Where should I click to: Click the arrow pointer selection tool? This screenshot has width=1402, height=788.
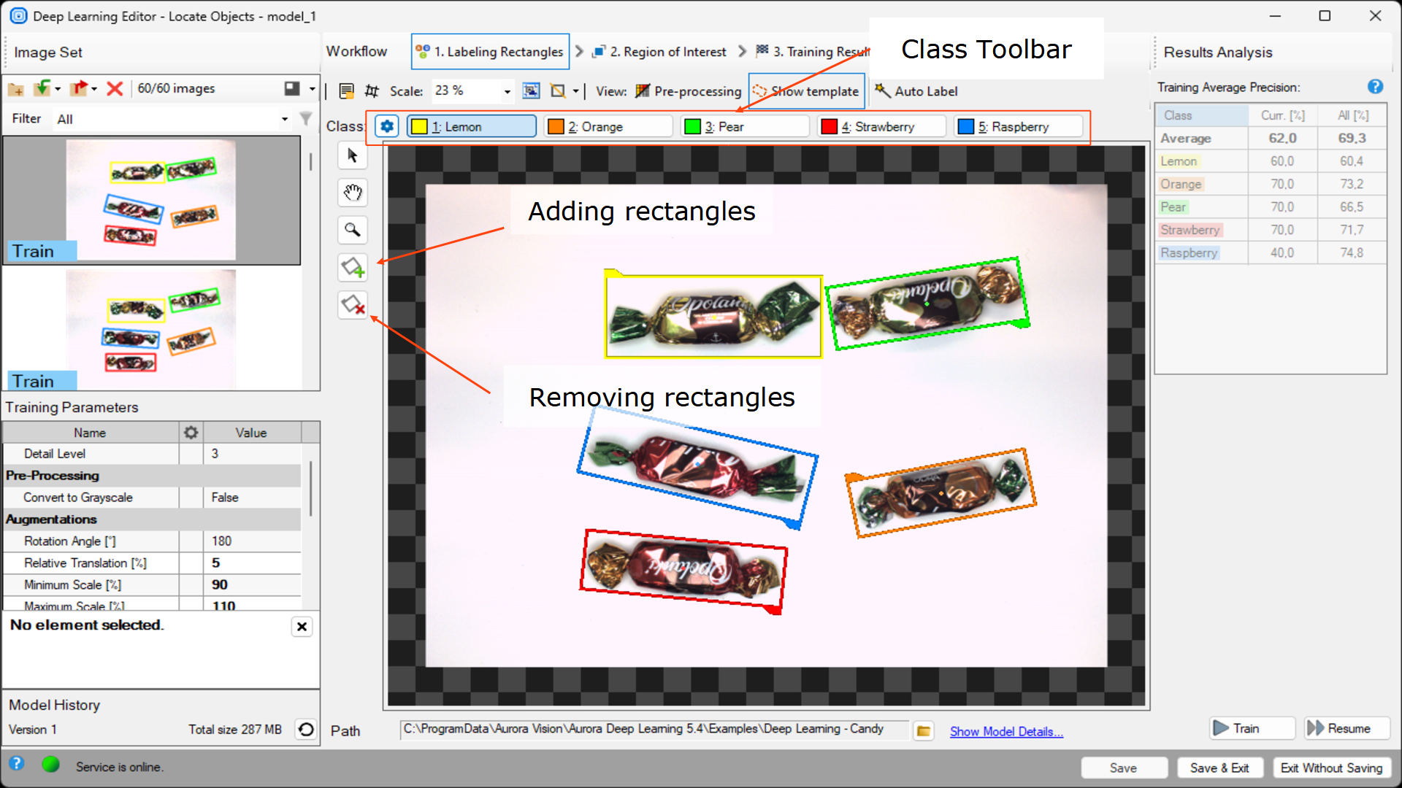[x=353, y=155]
